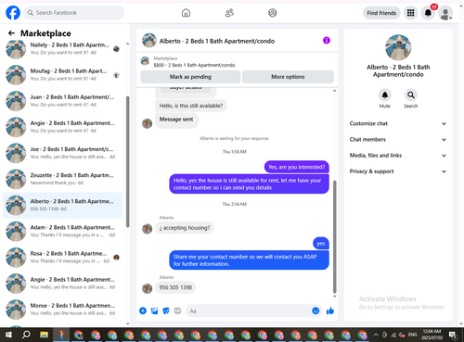Open the Friends icon in top navigation
The height and width of the screenshot is (342, 464).
229,13
